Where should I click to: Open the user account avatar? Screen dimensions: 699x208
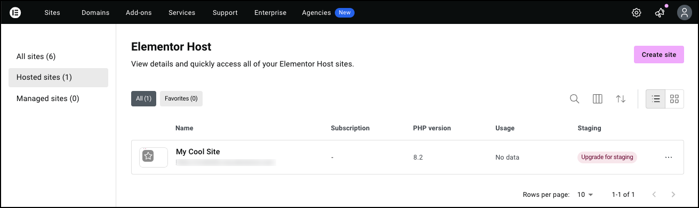[684, 13]
